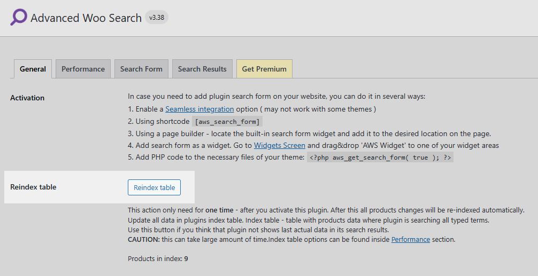Open the Get Premium tab

[x=264, y=69]
